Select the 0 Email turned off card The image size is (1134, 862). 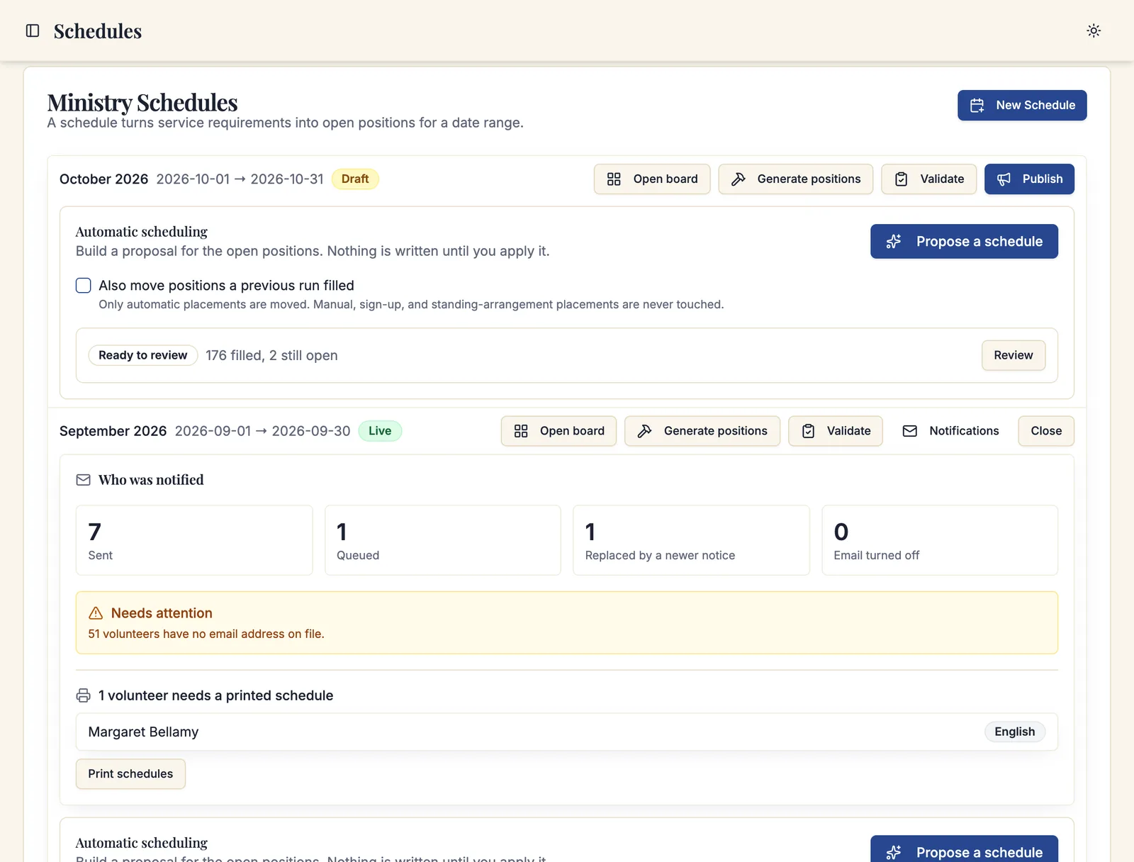point(940,540)
